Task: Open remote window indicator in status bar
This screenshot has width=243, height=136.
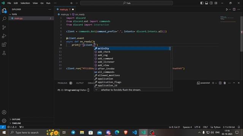Action: point(3,127)
